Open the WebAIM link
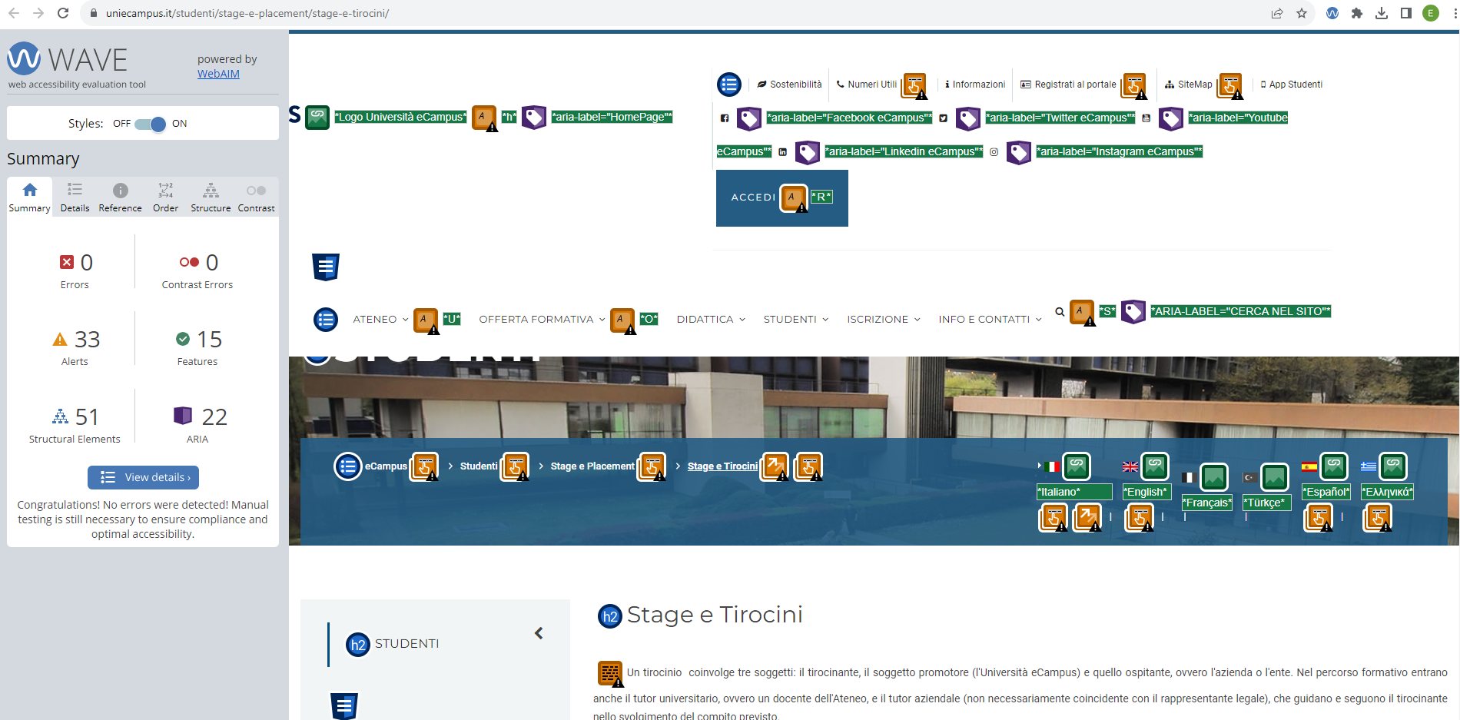The width and height of the screenshot is (1460, 720). (218, 74)
